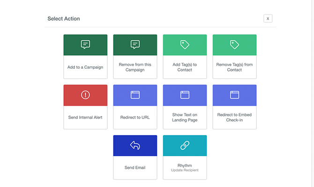
Task: Click the browser window icon above Redirect to URL
Action: (135, 95)
